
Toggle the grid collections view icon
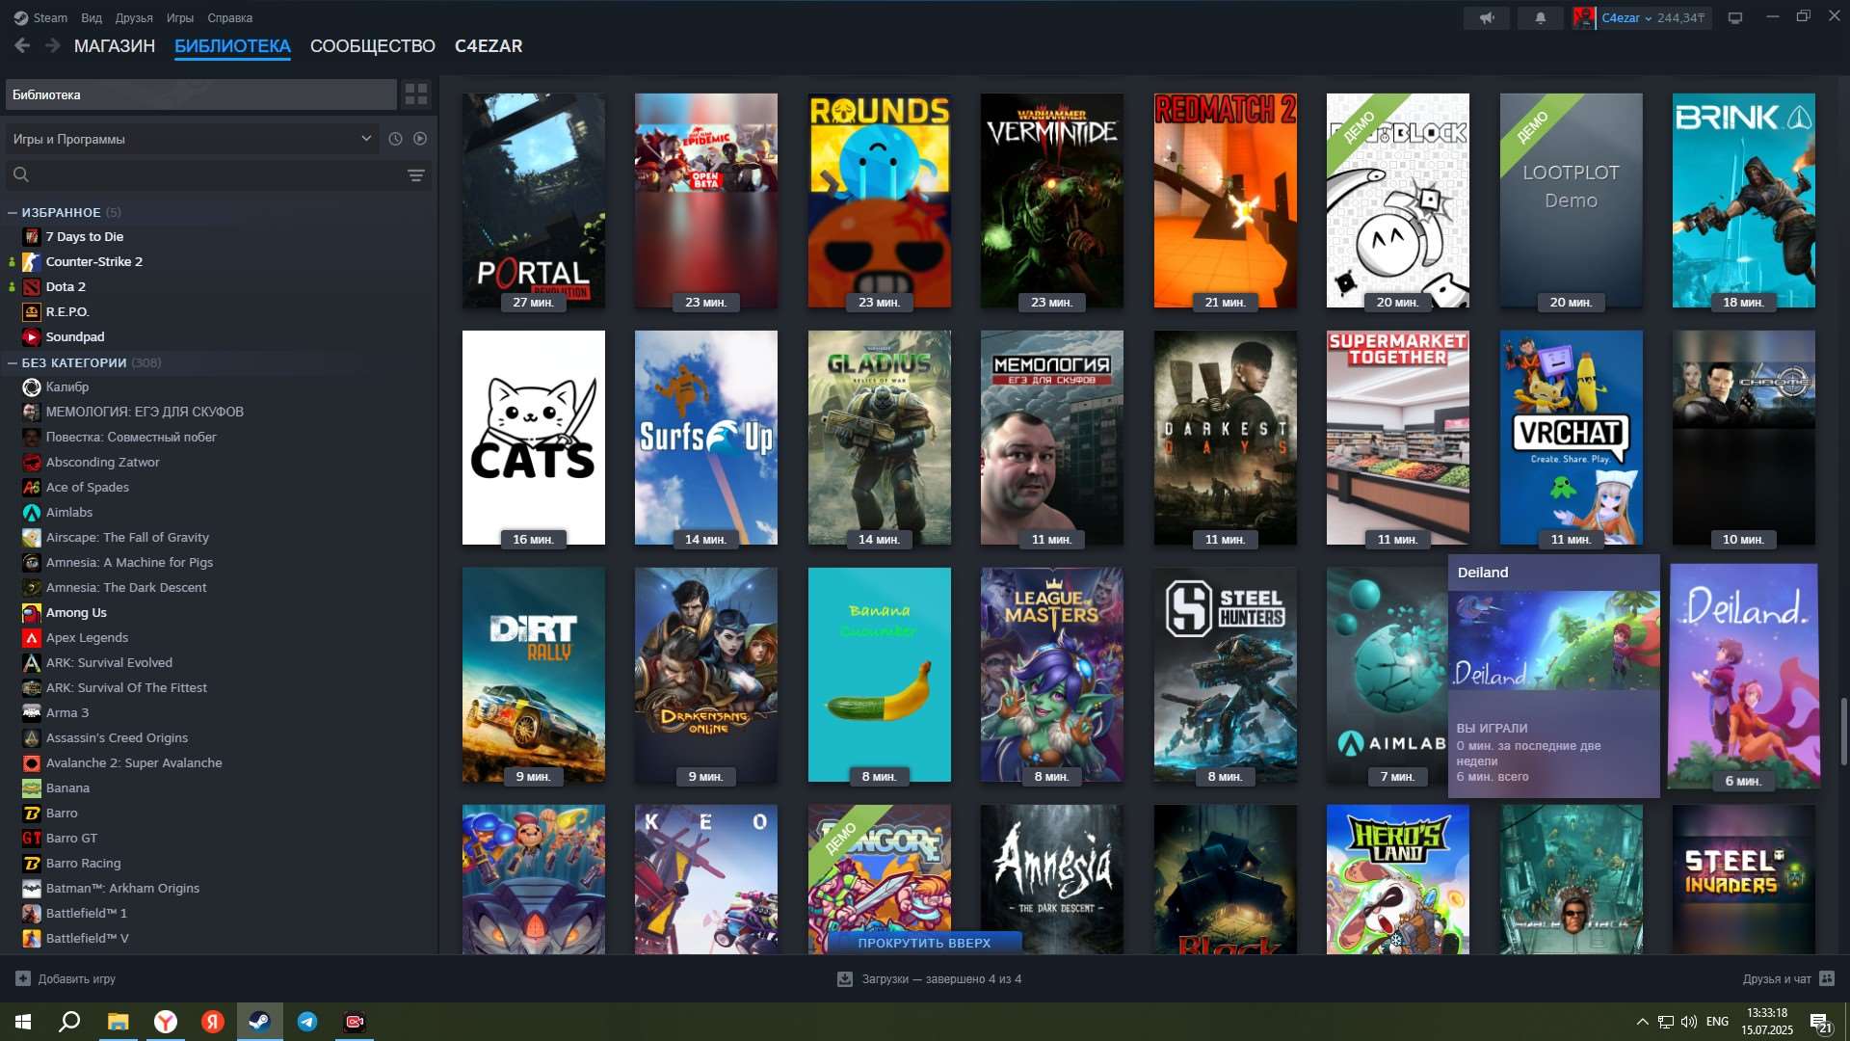point(416,94)
